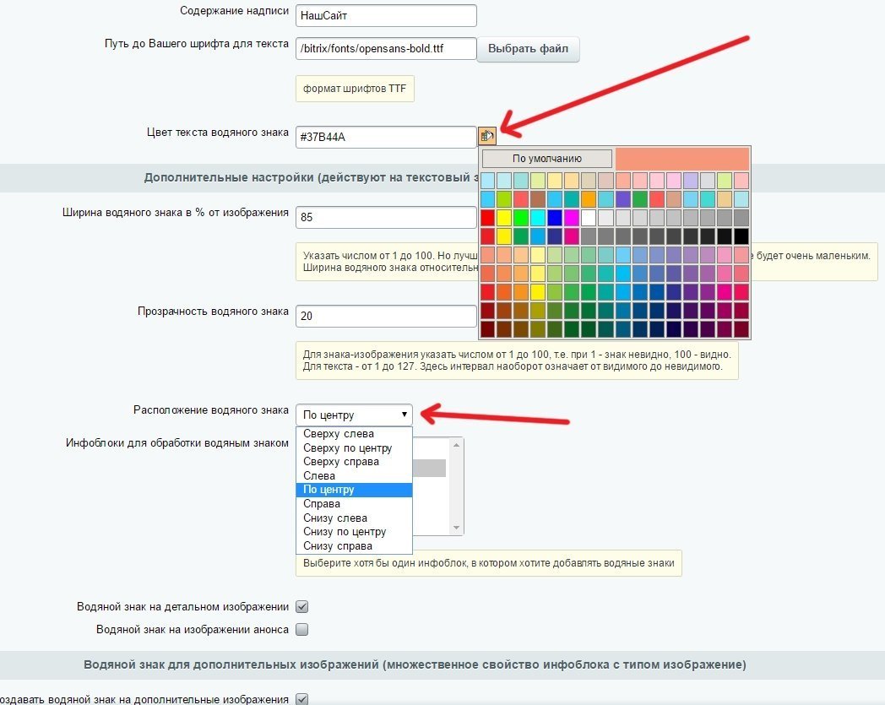Pick the pure black color swatch

coord(741,236)
